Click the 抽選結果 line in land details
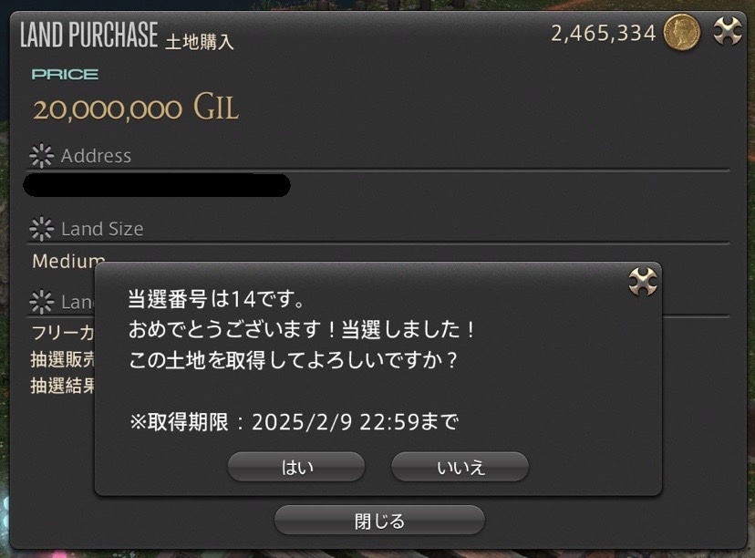755x558 pixels. tap(63, 386)
